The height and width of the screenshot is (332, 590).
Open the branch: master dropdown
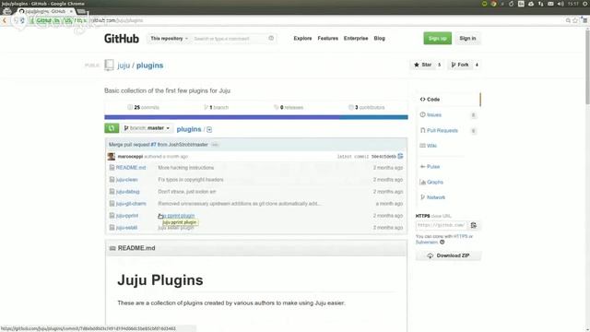coord(147,128)
